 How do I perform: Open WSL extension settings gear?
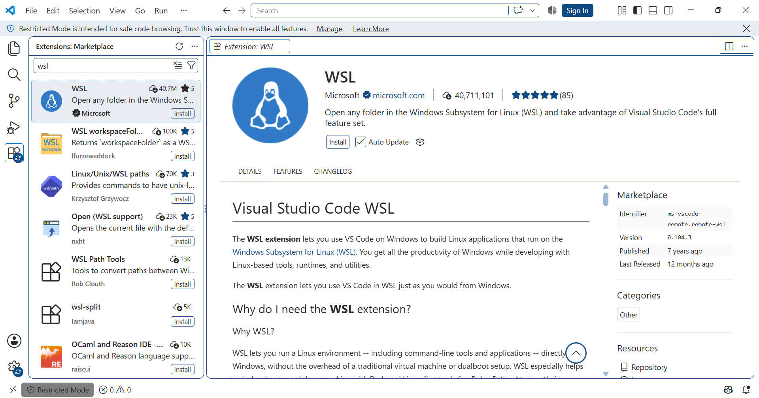pos(420,142)
